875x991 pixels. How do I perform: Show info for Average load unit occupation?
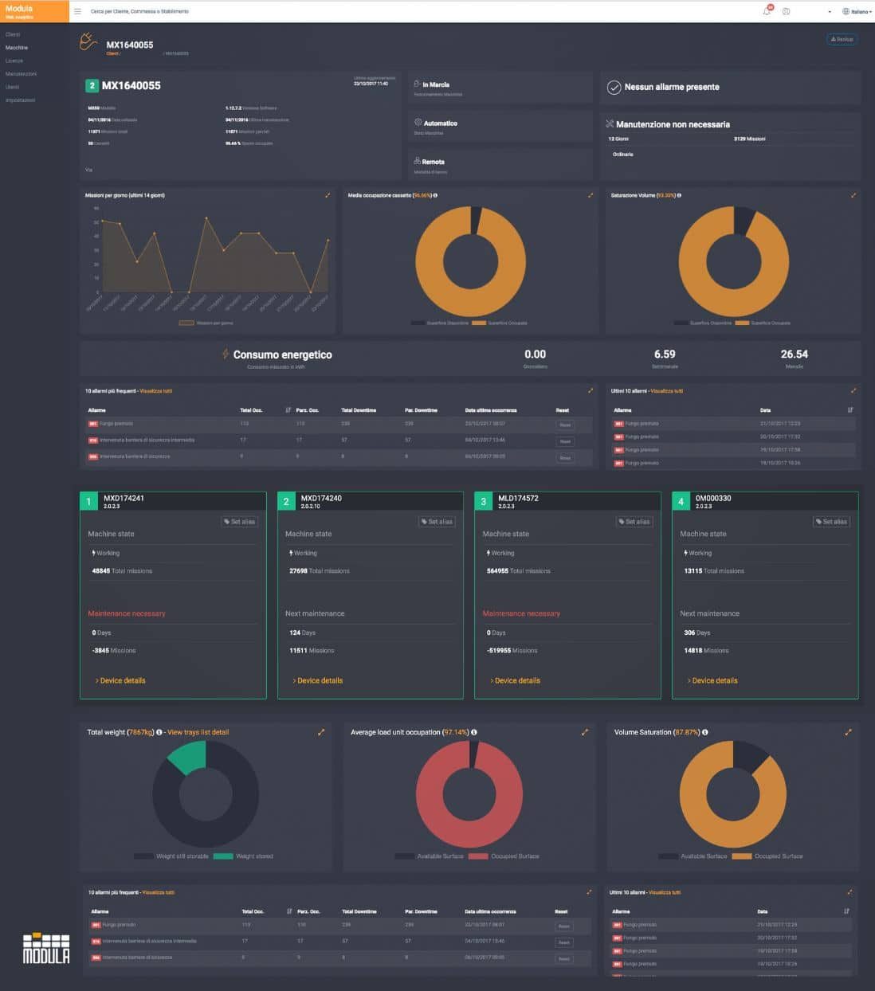(x=474, y=732)
